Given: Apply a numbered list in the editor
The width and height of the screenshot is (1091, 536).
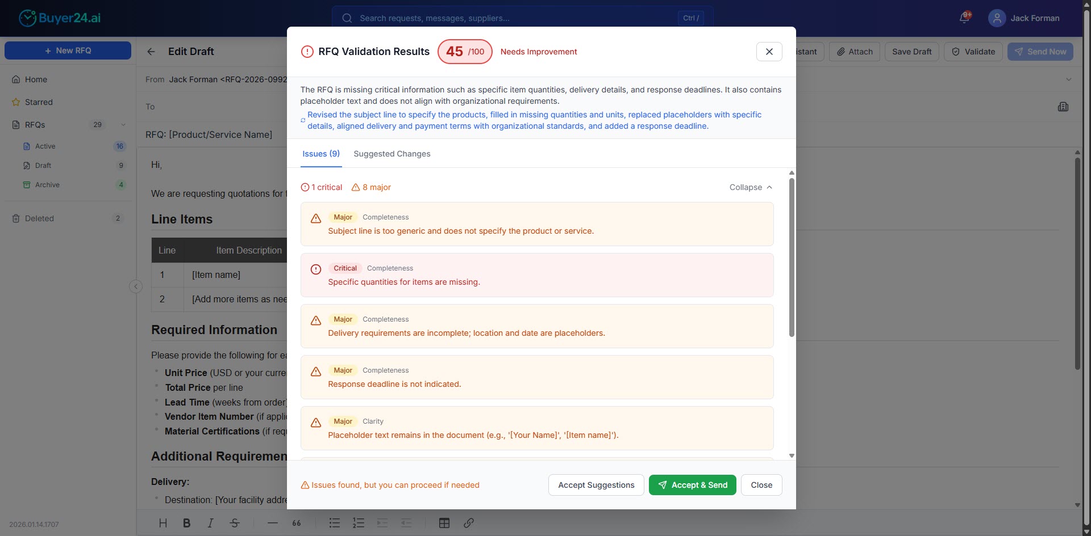Looking at the screenshot, I should pos(358,522).
